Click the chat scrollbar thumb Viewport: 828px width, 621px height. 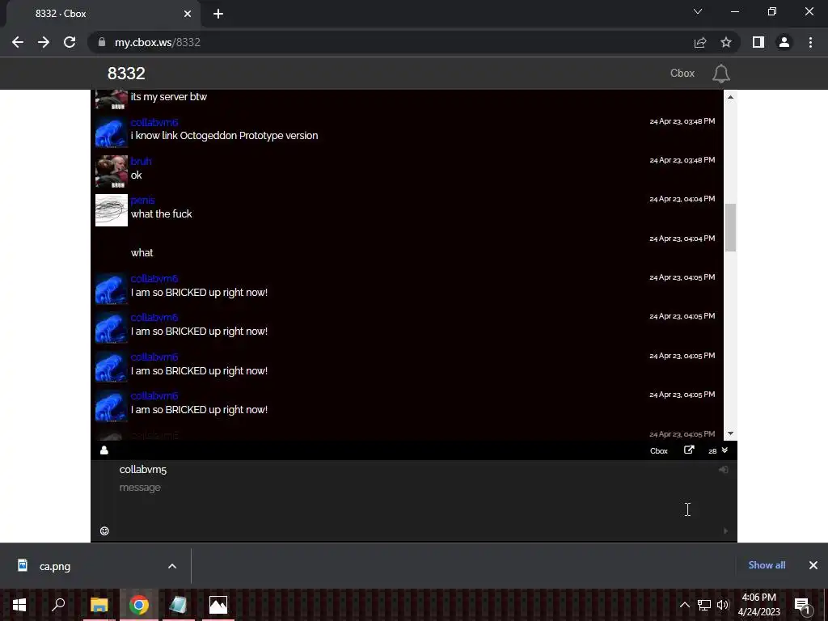[x=730, y=227]
